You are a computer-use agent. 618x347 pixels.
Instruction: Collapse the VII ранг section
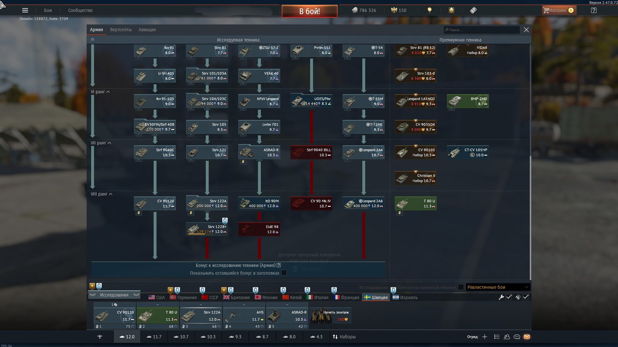click(x=101, y=143)
